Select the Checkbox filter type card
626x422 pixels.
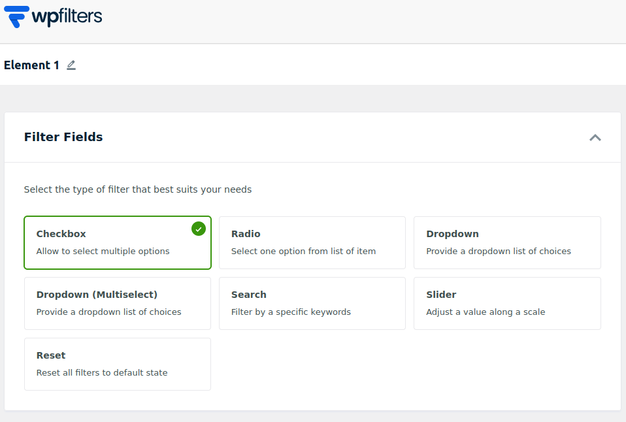(x=118, y=242)
